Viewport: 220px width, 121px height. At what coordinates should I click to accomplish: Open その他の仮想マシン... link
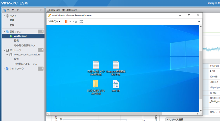(25, 46)
